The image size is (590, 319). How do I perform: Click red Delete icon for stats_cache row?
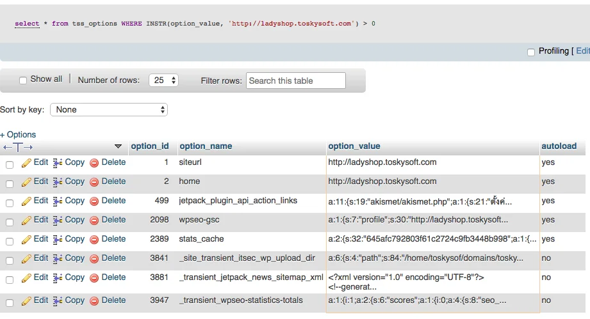(94, 240)
